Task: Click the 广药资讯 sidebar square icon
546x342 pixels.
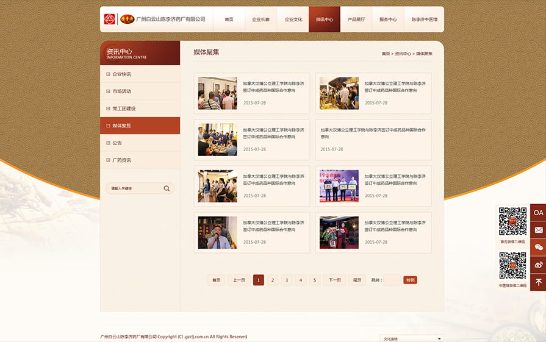Action: (x=108, y=160)
